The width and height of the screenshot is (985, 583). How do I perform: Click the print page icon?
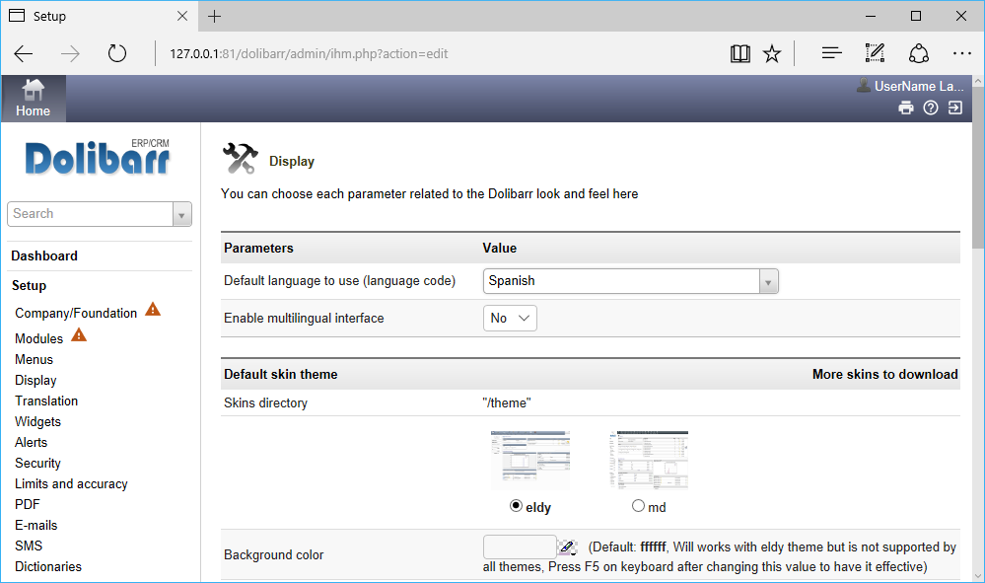point(905,109)
